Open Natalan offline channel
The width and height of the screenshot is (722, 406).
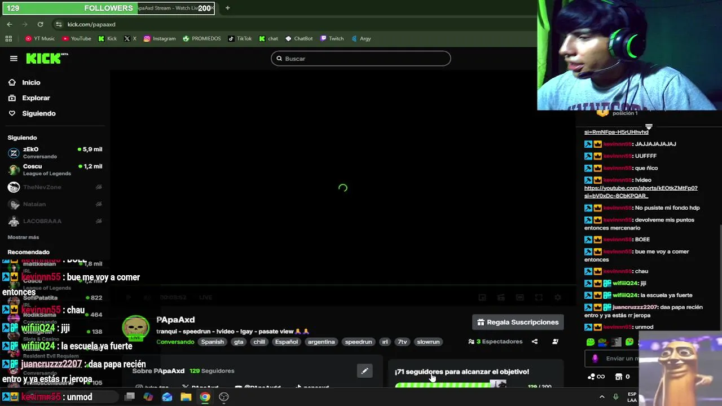pyautogui.click(x=55, y=204)
